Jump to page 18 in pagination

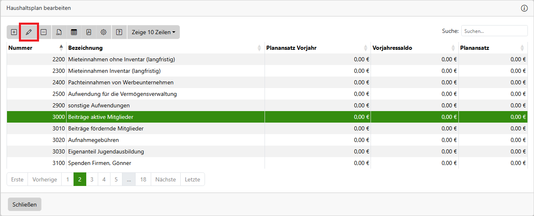coord(143,179)
